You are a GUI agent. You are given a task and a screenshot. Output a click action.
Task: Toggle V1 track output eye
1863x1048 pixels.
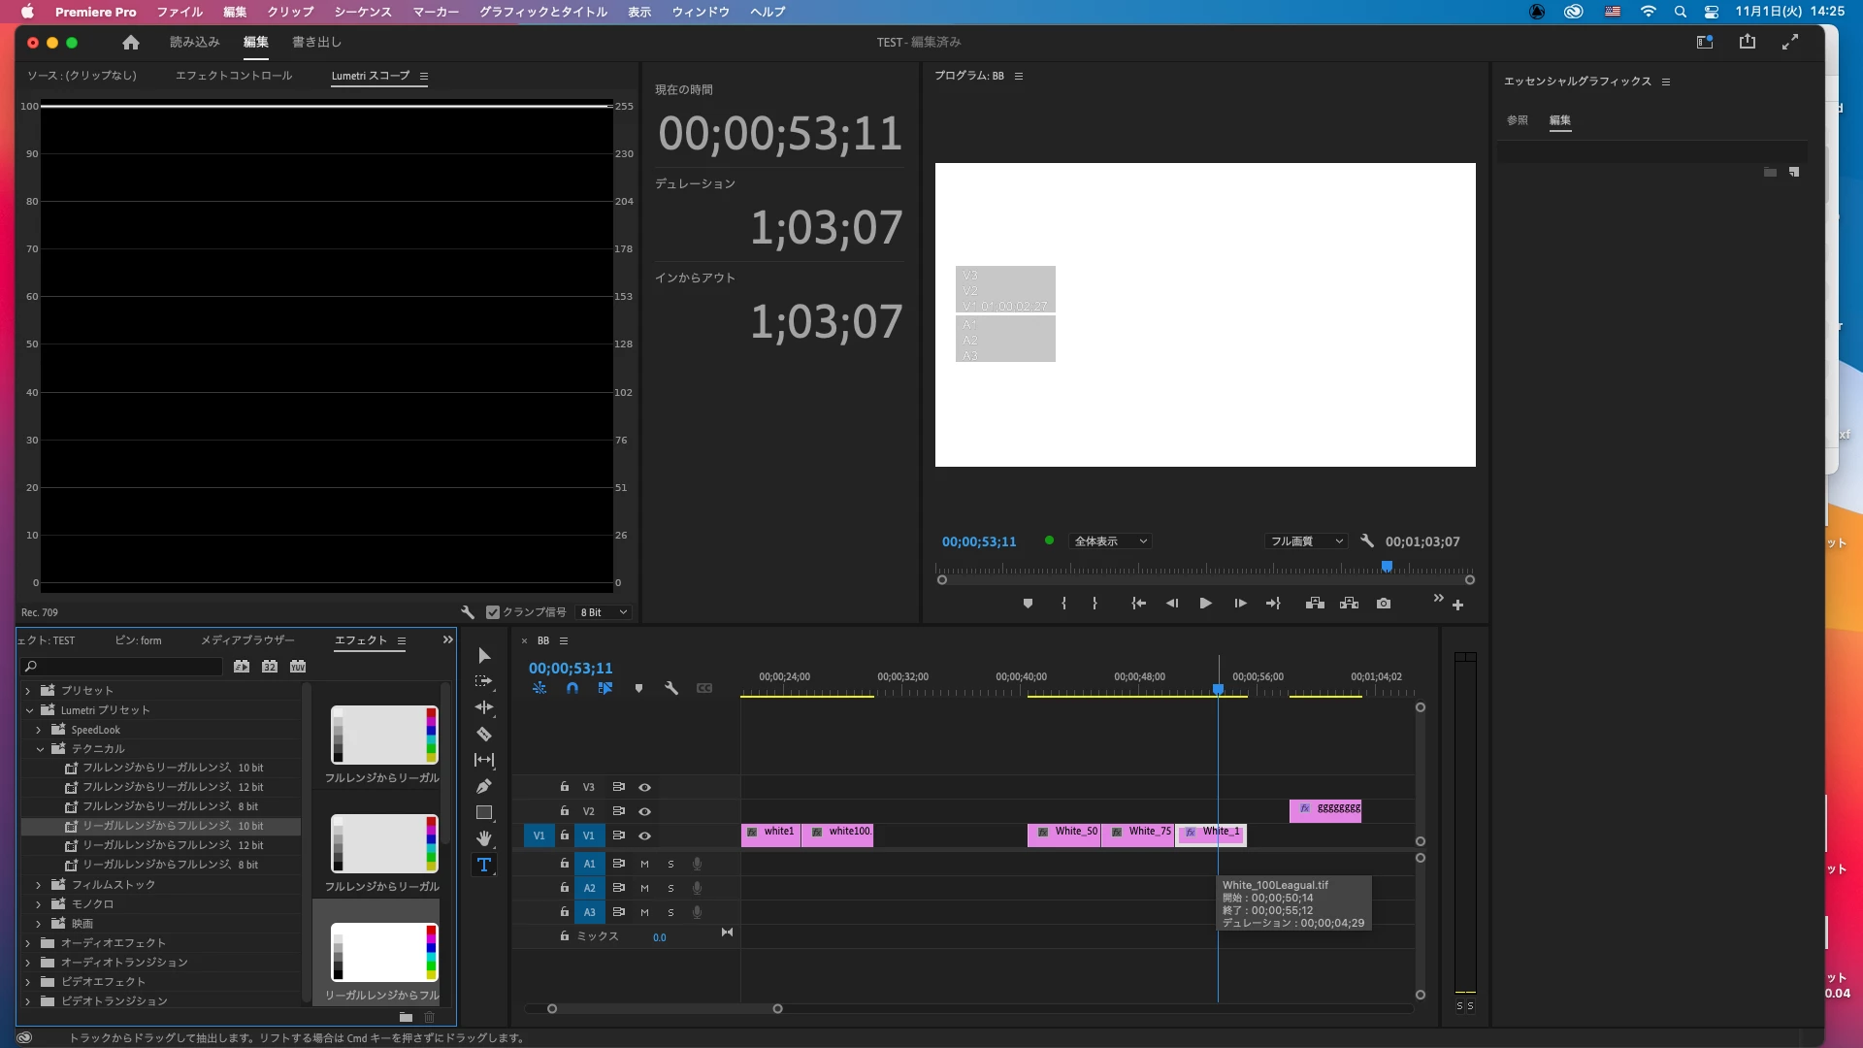644,835
